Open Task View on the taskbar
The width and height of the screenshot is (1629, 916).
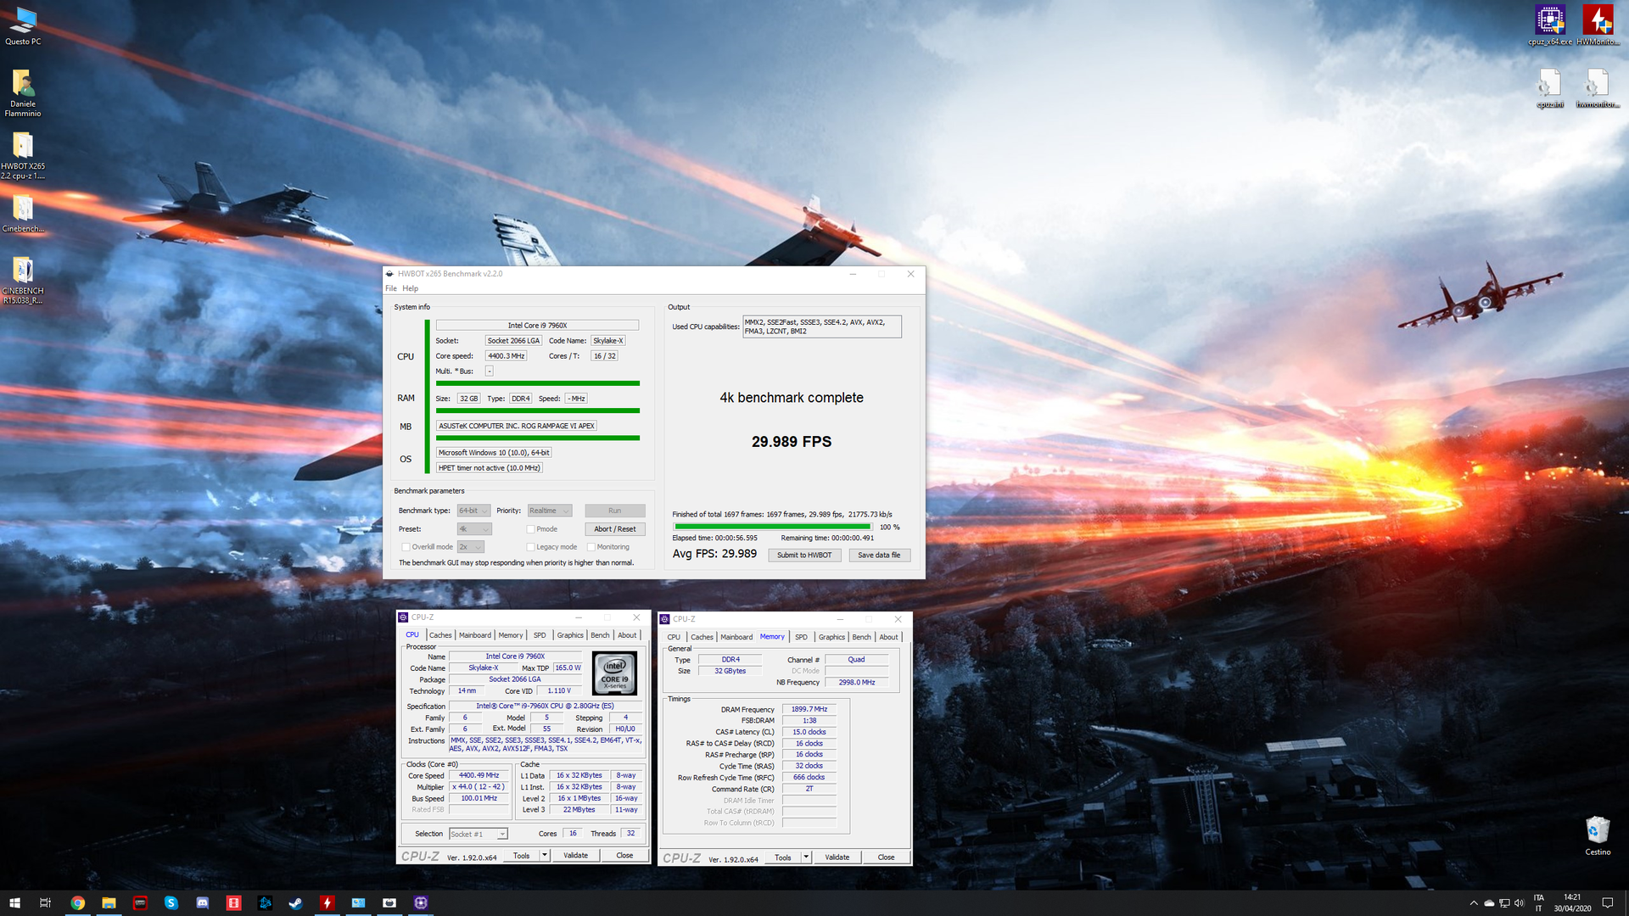(x=46, y=902)
